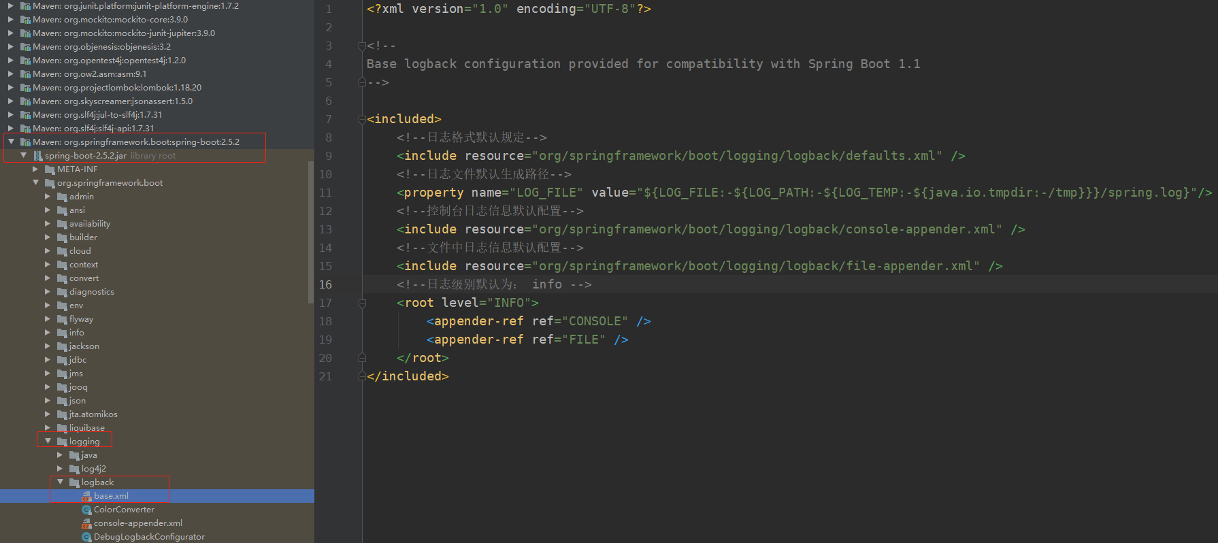The height and width of the screenshot is (543, 1218).
Task: Click the jooq folder icon
Action: point(62,387)
